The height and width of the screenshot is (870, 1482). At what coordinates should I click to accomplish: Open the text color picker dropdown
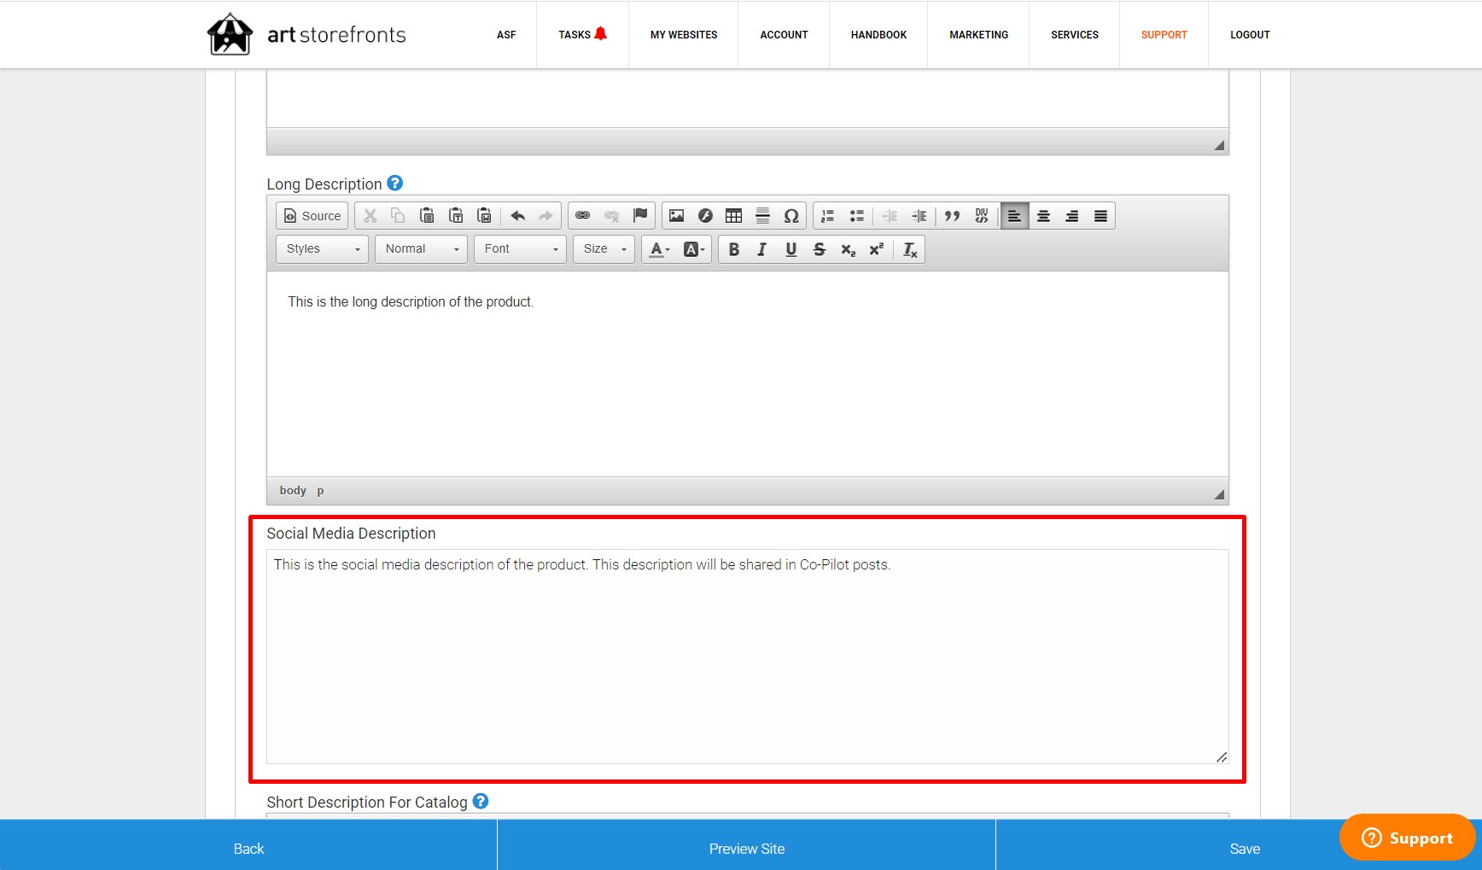(x=659, y=248)
